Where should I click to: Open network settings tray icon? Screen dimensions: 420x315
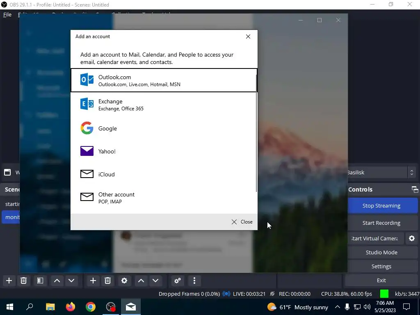357,307
